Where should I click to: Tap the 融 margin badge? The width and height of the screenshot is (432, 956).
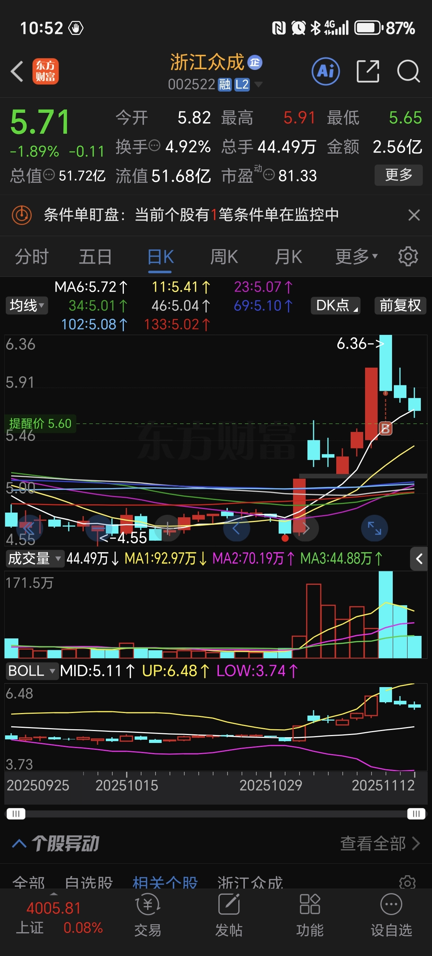[225, 85]
